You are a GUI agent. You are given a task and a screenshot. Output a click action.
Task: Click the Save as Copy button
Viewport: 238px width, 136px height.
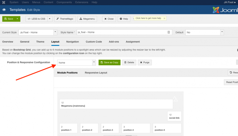[109, 63]
